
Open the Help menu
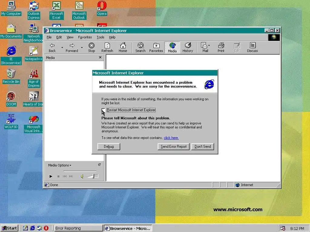[x=112, y=37]
